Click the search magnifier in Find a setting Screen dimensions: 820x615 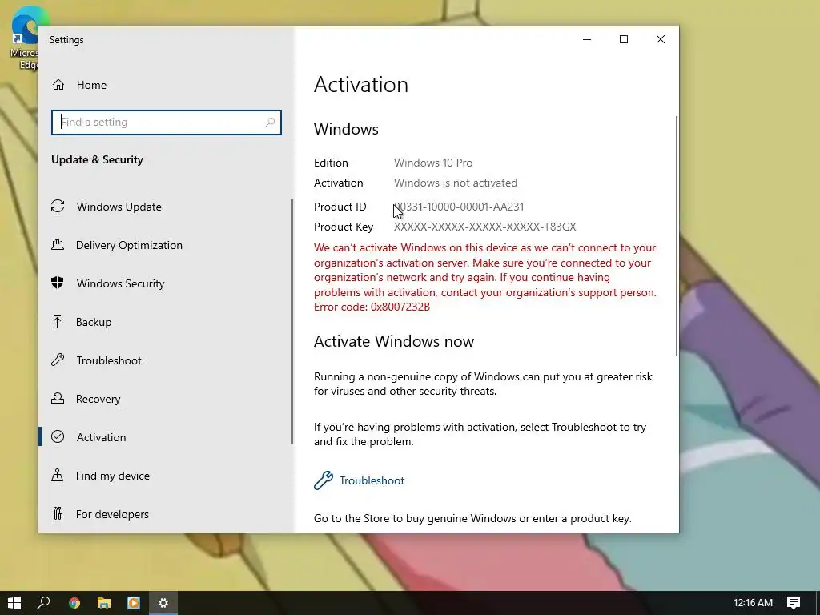point(270,123)
